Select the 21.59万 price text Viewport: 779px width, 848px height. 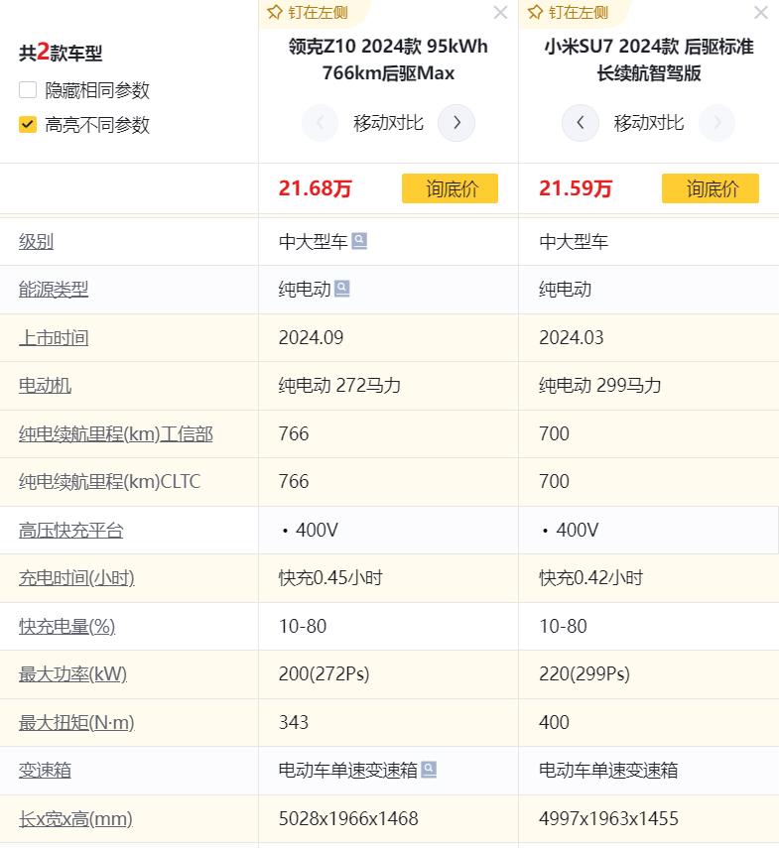575,188
